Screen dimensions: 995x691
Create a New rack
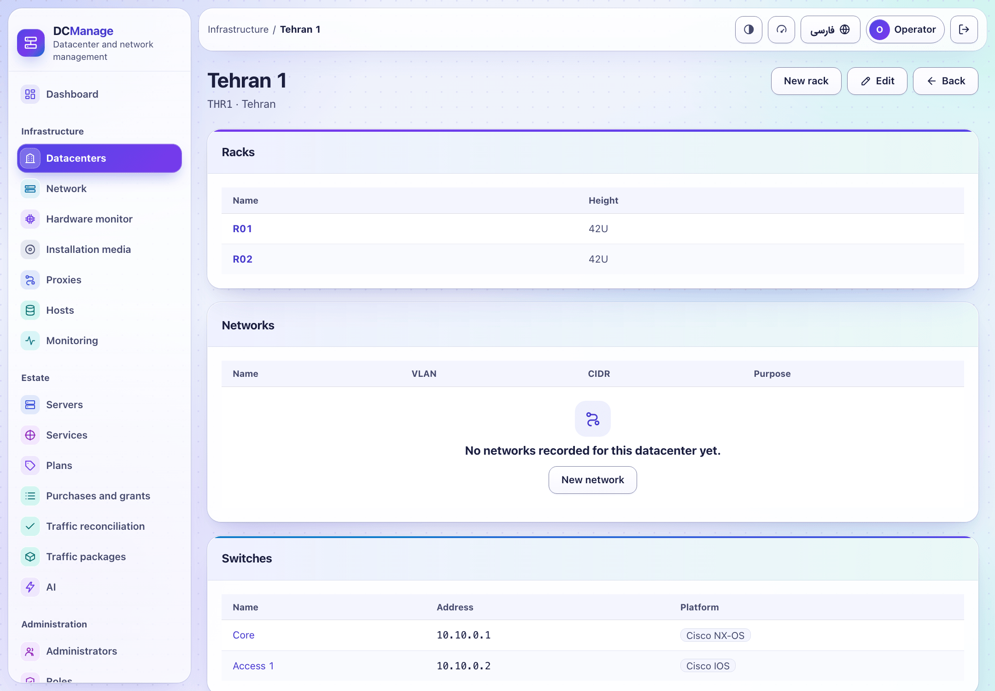click(806, 81)
